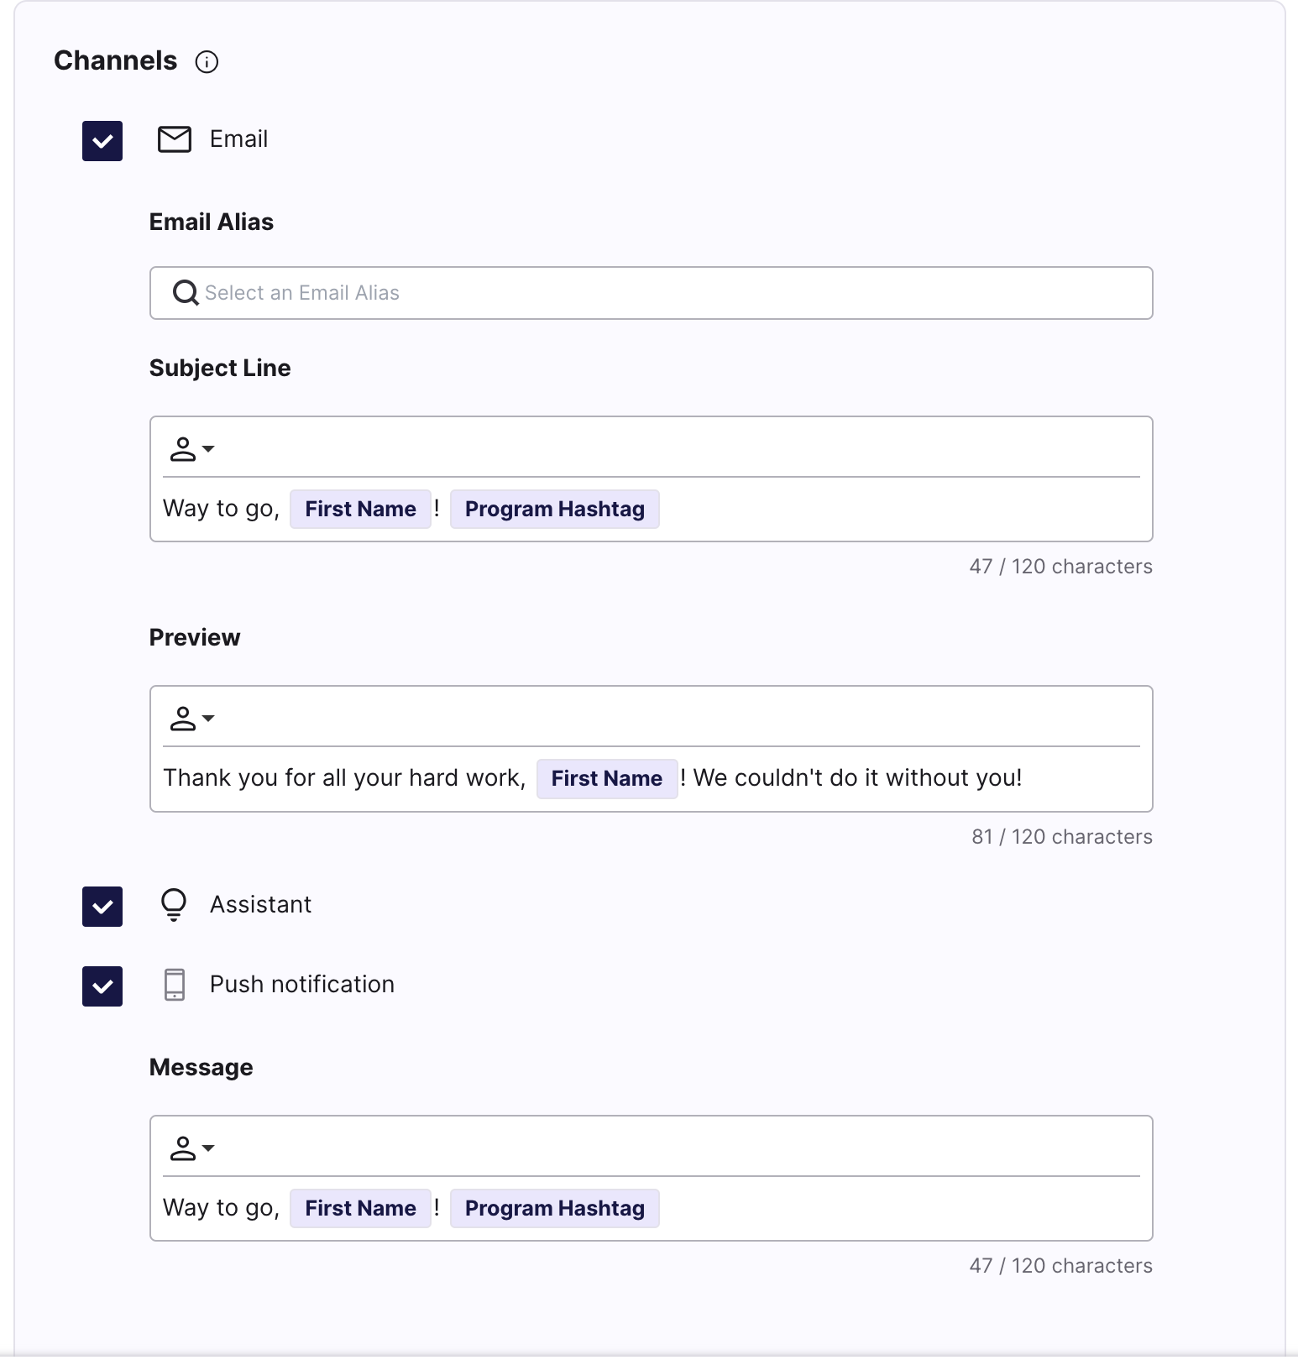This screenshot has width=1298, height=1365.
Task: Open the Message personalization dropdown
Action: [209, 1149]
